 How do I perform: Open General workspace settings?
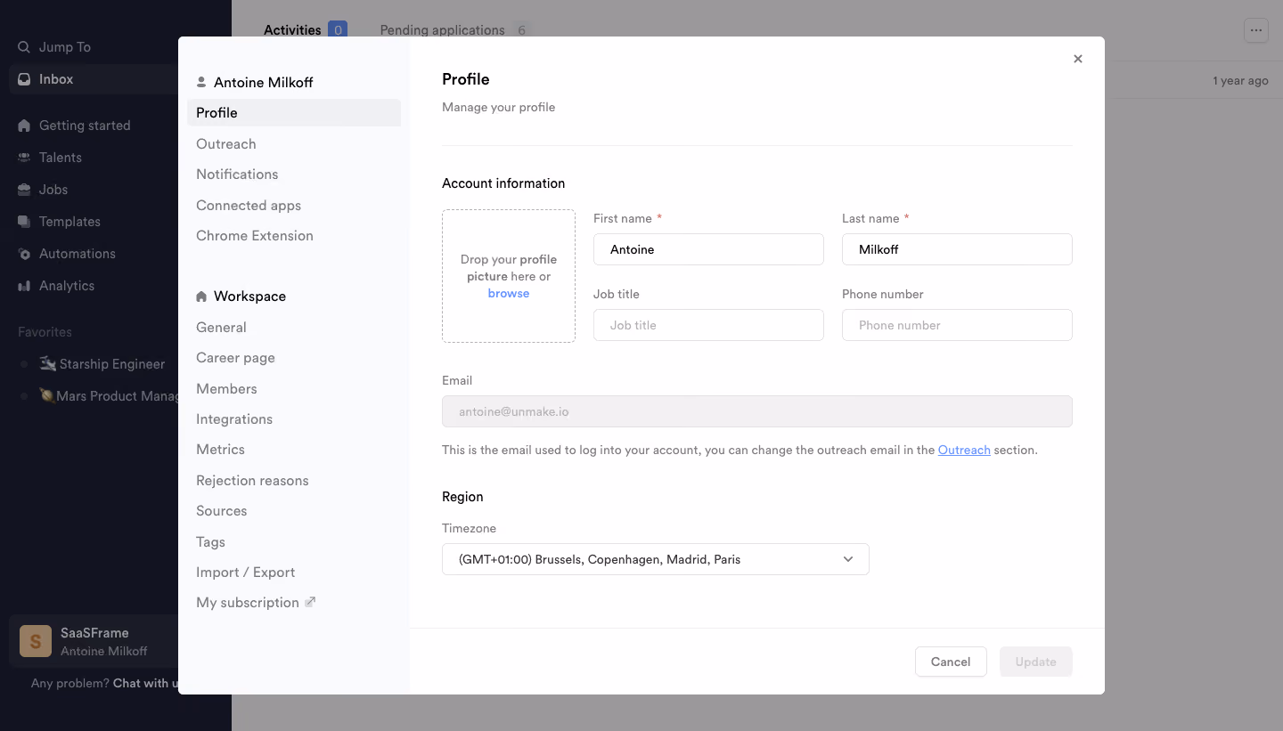tap(294, 328)
